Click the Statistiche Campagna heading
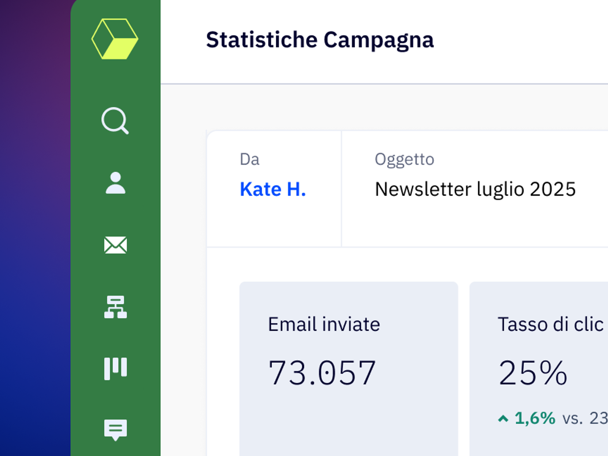The height and width of the screenshot is (456, 608). pos(320,40)
